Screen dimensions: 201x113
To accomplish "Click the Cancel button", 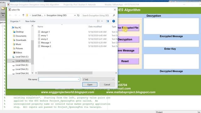I will click(107, 84).
